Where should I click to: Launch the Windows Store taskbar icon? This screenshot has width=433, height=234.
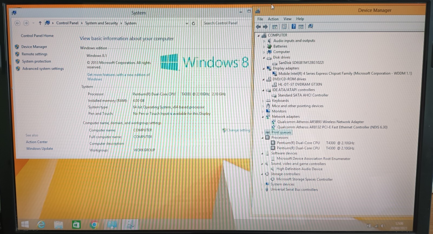(x=76, y=225)
